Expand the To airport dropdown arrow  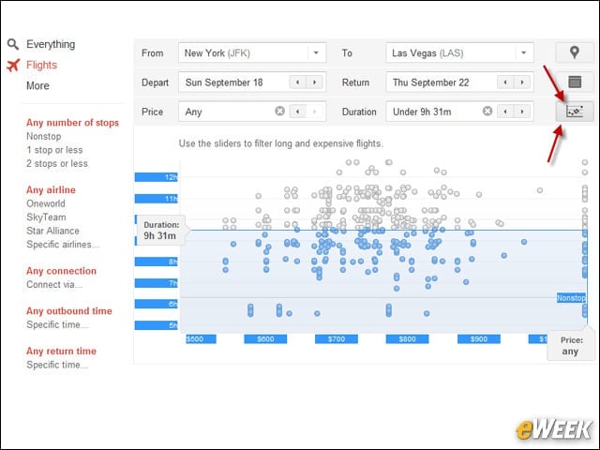[523, 52]
